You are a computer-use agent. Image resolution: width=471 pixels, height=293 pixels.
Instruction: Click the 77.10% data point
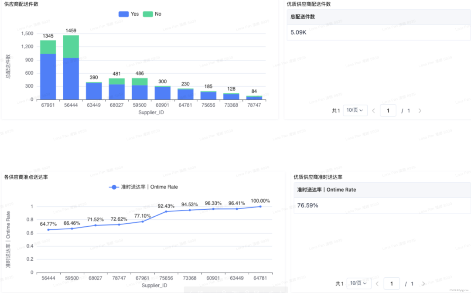[x=143, y=221]
